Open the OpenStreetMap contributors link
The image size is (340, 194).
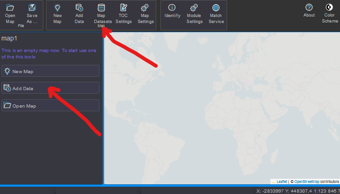click(307, 182)
